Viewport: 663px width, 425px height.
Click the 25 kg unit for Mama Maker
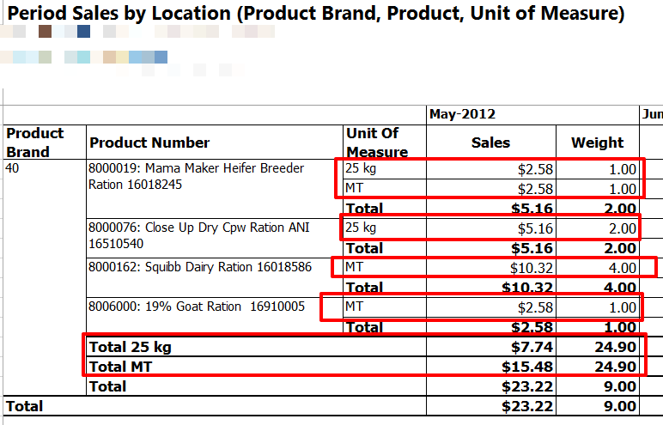pos(361,168)
